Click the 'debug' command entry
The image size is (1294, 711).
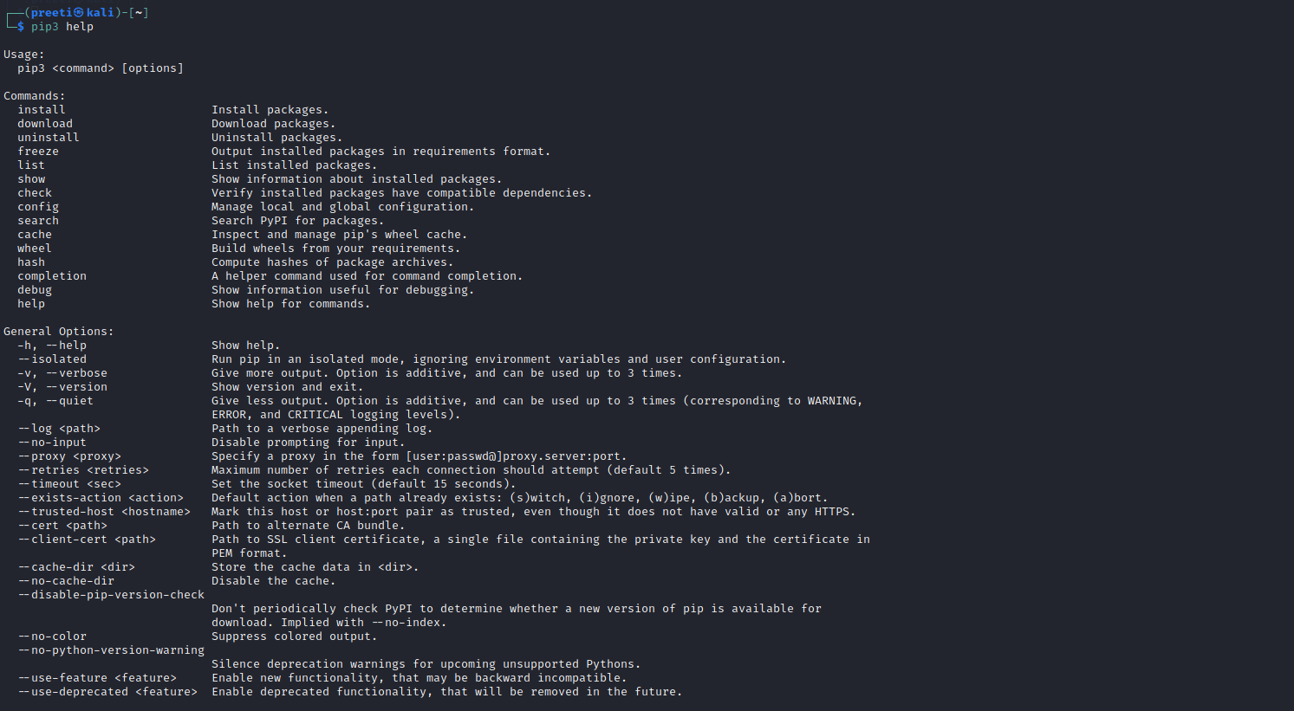(35, 290)
